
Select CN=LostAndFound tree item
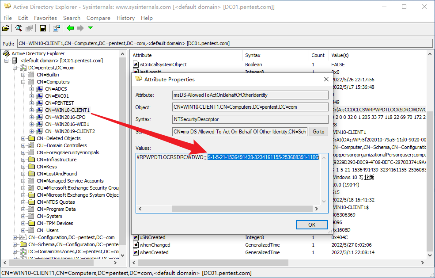(57, 174)
